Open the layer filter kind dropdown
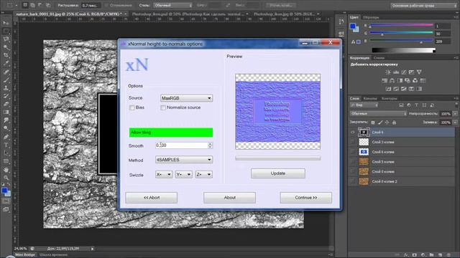The image size is (460, 258). coord(364,105)
